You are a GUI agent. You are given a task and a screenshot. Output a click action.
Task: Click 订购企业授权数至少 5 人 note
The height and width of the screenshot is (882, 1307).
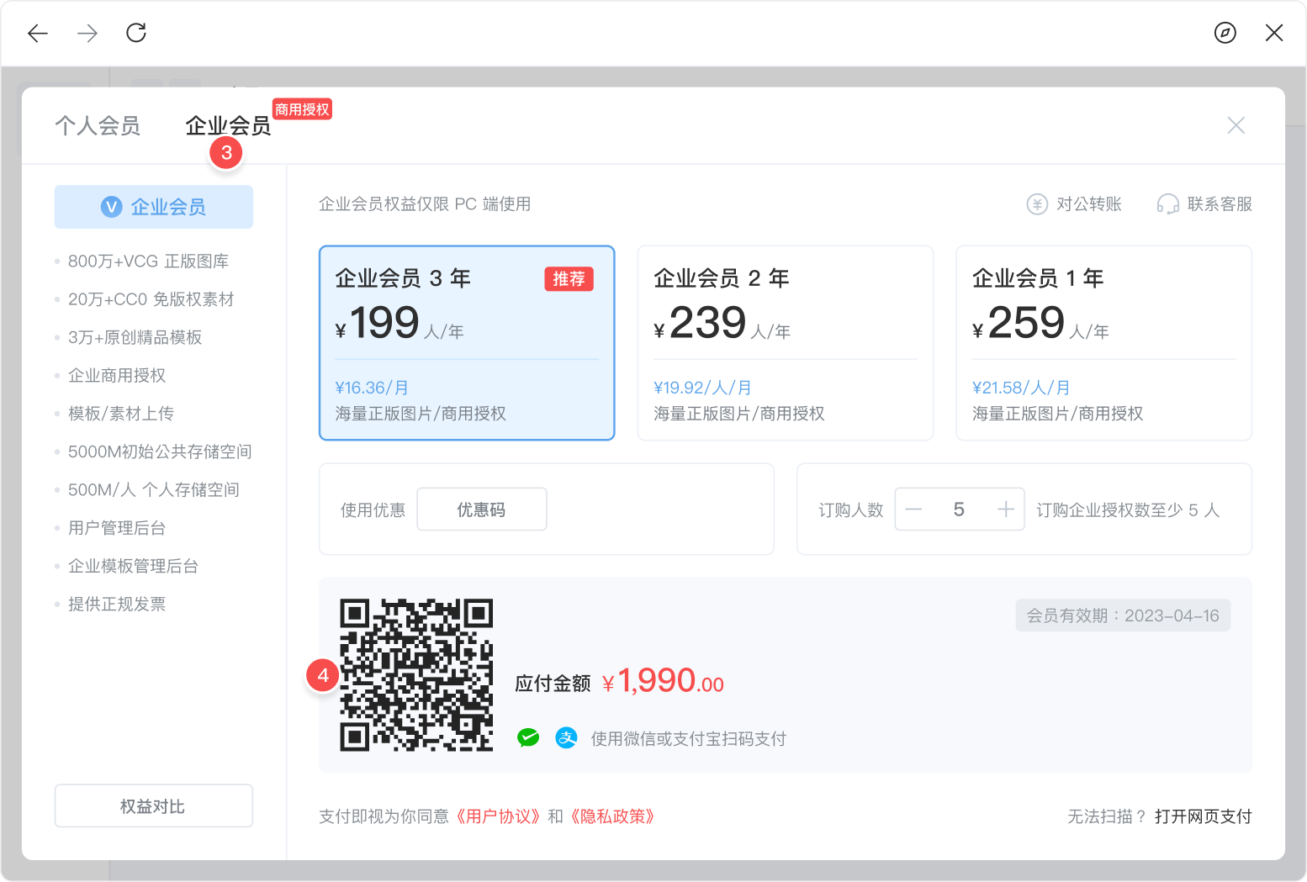pos(1128,510)
